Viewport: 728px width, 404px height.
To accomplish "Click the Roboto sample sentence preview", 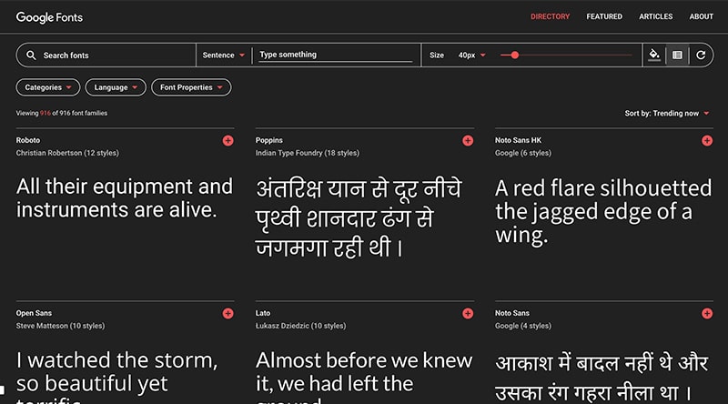I will [125, 198].
